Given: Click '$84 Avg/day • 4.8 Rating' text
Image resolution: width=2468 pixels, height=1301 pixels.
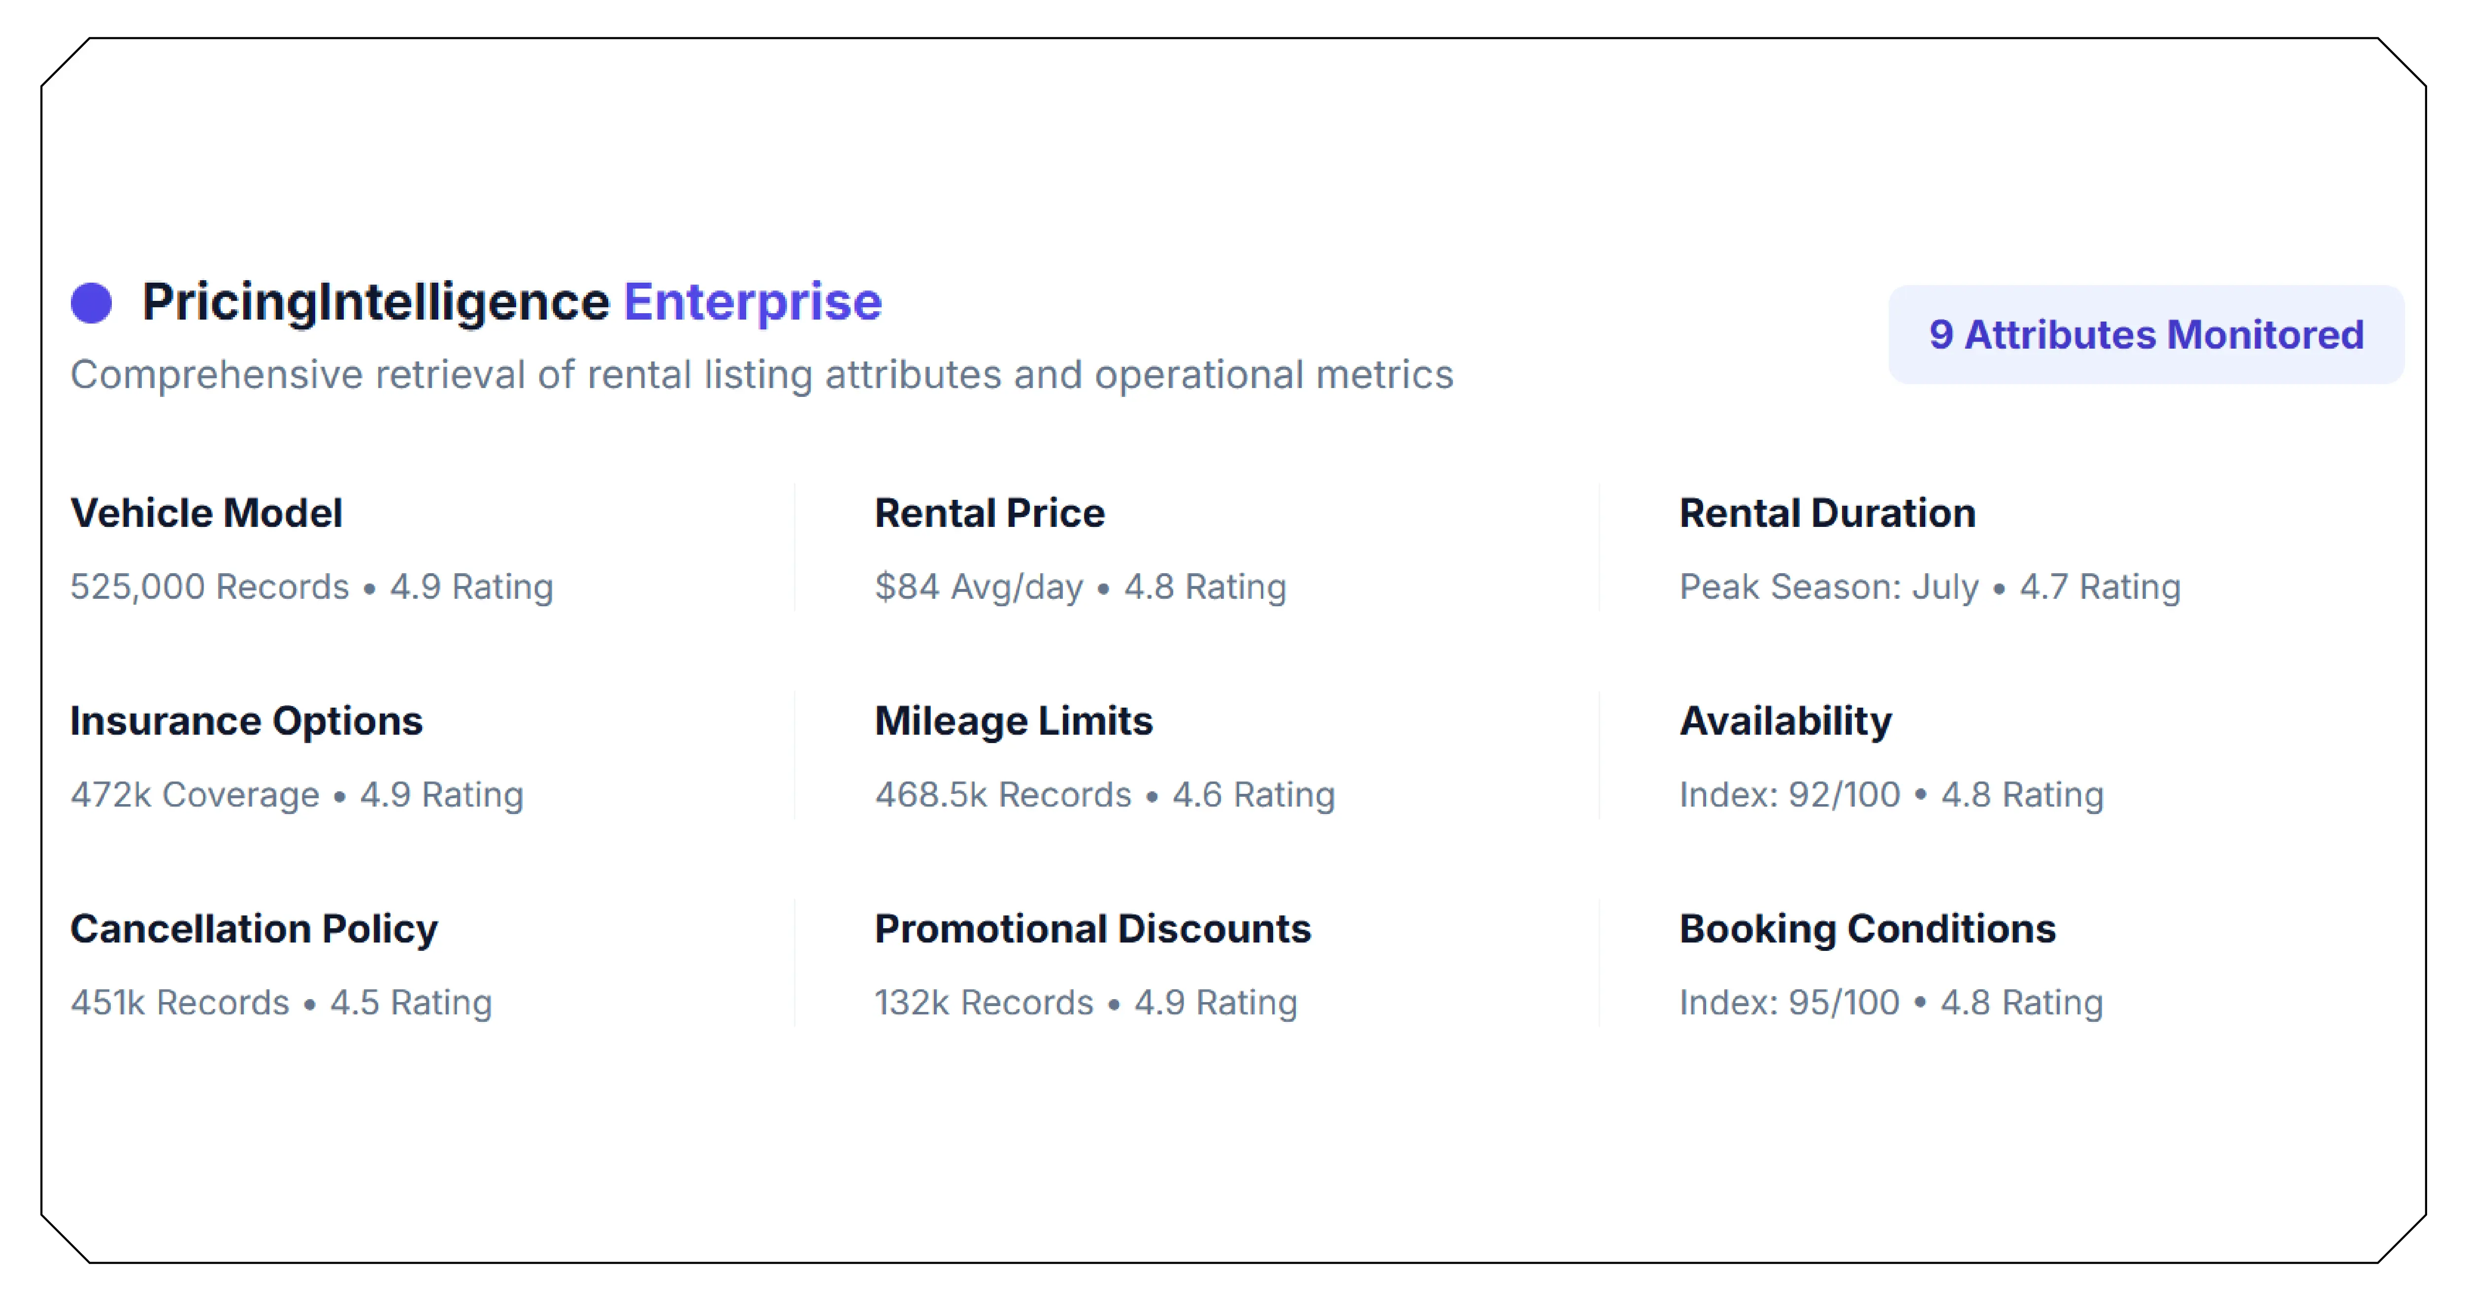Looking at the screenshot, I should 1081,586.
